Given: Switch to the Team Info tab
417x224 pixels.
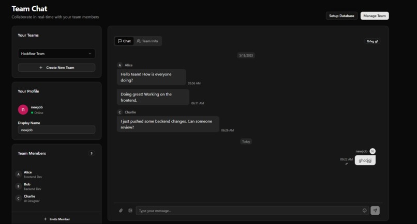Looking at the screenshot, I should pyautogui.click(x=147, y=41).
